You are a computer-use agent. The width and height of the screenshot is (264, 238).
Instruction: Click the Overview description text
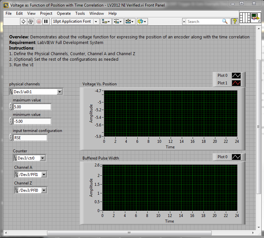129,37
